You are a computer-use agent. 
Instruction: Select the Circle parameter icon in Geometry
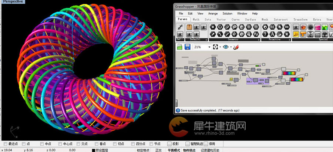[x=220, y=27]
